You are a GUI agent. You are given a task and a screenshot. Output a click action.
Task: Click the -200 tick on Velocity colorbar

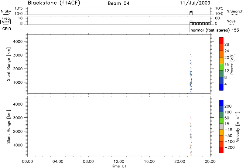[230, 147]
